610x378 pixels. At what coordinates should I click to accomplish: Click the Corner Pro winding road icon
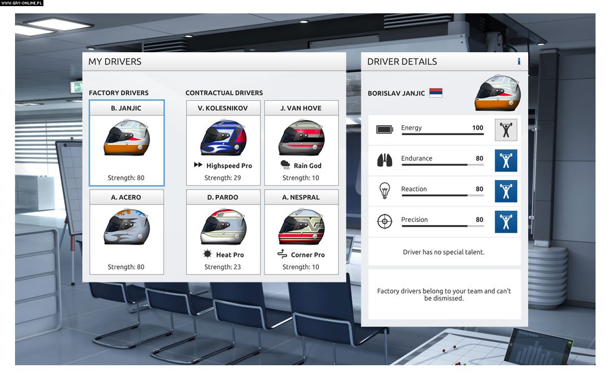coord(283,255)
